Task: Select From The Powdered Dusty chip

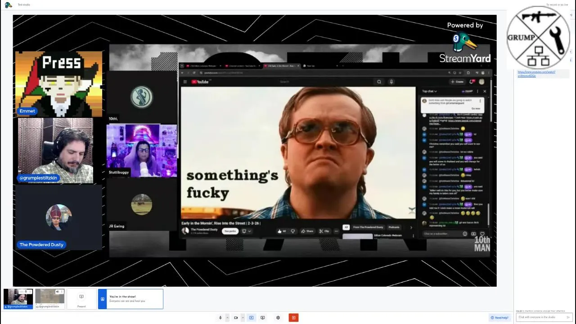Action: click(x=368, y=227)
